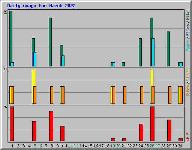The image size is (192, 150).
Task: Click day label 15 on the x-axis
Action: click(x=90, y=146)
